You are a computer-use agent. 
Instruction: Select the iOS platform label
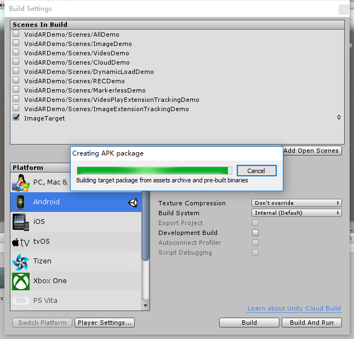point(39,222)
